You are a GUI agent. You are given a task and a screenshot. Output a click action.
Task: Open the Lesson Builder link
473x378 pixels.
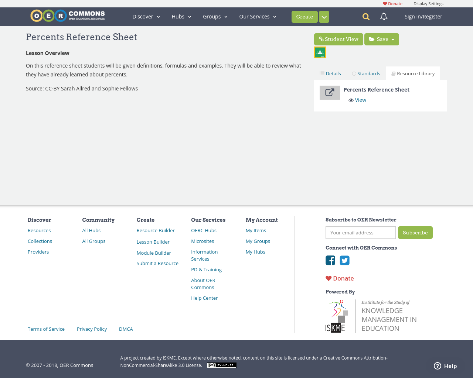[x=153, y=242]
